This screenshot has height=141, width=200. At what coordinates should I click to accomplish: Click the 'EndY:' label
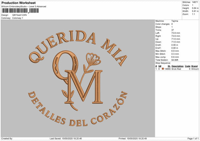pos(158,48)
